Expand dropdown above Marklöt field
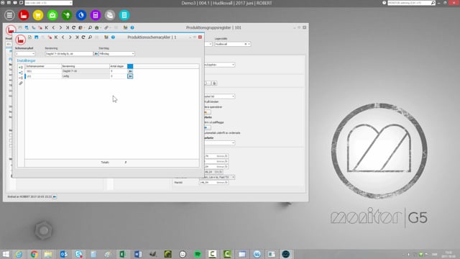Image resolution: width=460 pixels, height=259 pixels. pyautogui.click(x=233, y=178)
